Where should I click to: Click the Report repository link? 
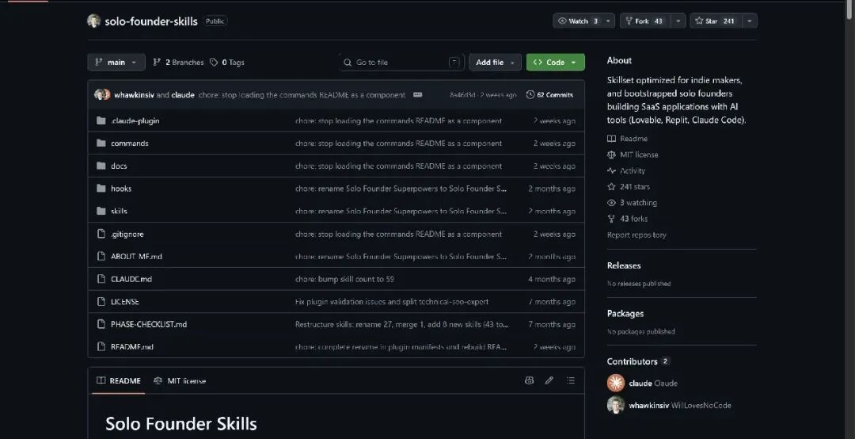point(636,235)
